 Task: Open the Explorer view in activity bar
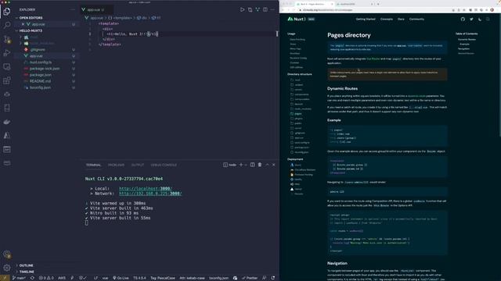click(x=7, y=12)
